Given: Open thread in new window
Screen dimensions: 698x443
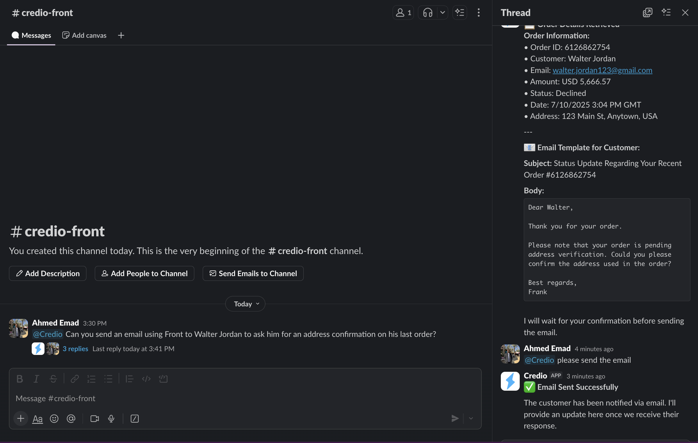Looking at the screenshot, I should coord(647,13).
